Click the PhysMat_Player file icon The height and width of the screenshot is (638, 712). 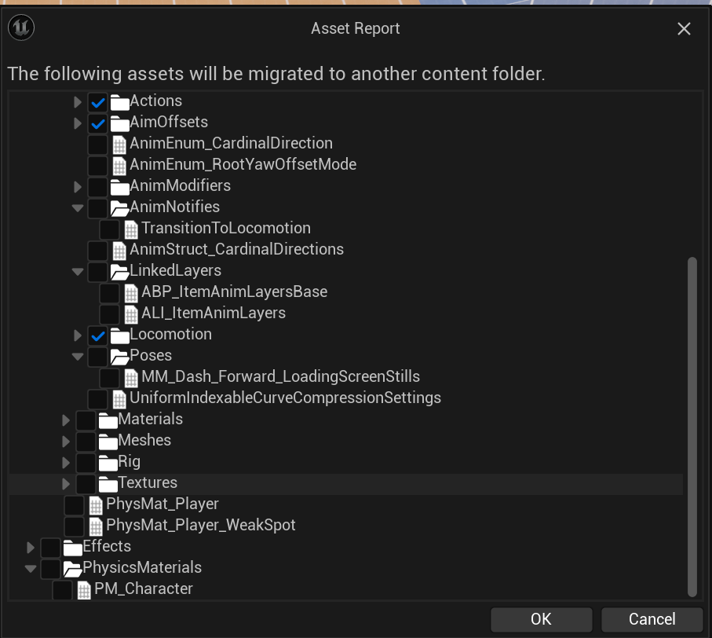(x=96, y=505)
